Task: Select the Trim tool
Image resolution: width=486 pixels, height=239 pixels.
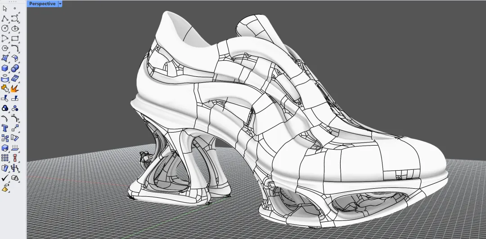Action: click(x=5, y=98)
